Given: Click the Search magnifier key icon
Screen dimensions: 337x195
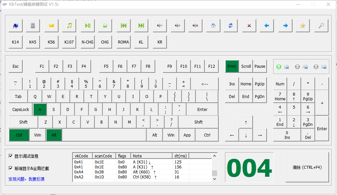Looking at the screenshot, I should pos(321,26).
